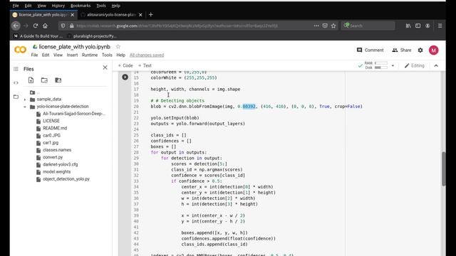Open Firefox History menu
Viewport: 456px width, 256px height.
point(58,6)
